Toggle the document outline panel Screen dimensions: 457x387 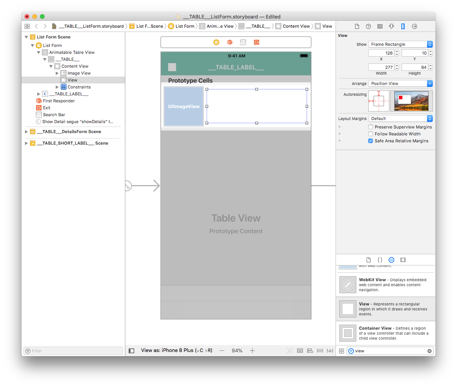pos(131,350)
